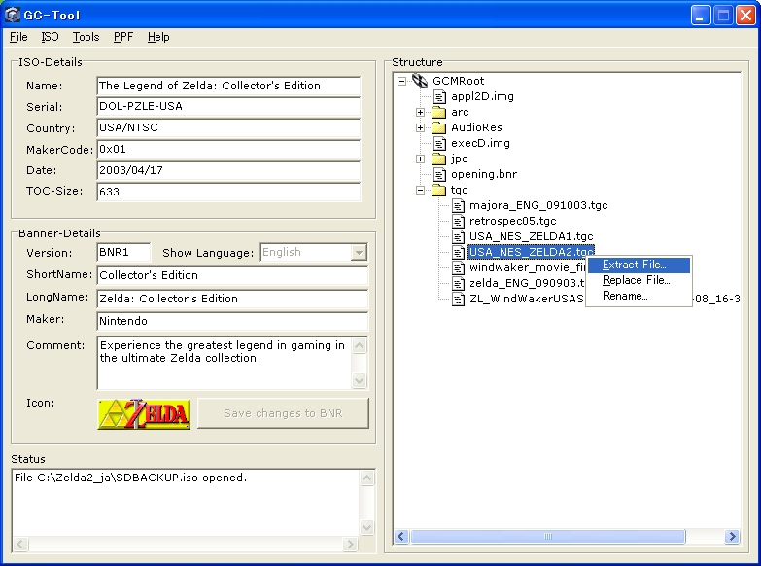Click the jpc folder icon
This screenshot has width=761, height=566.
[x=438, y=159]
